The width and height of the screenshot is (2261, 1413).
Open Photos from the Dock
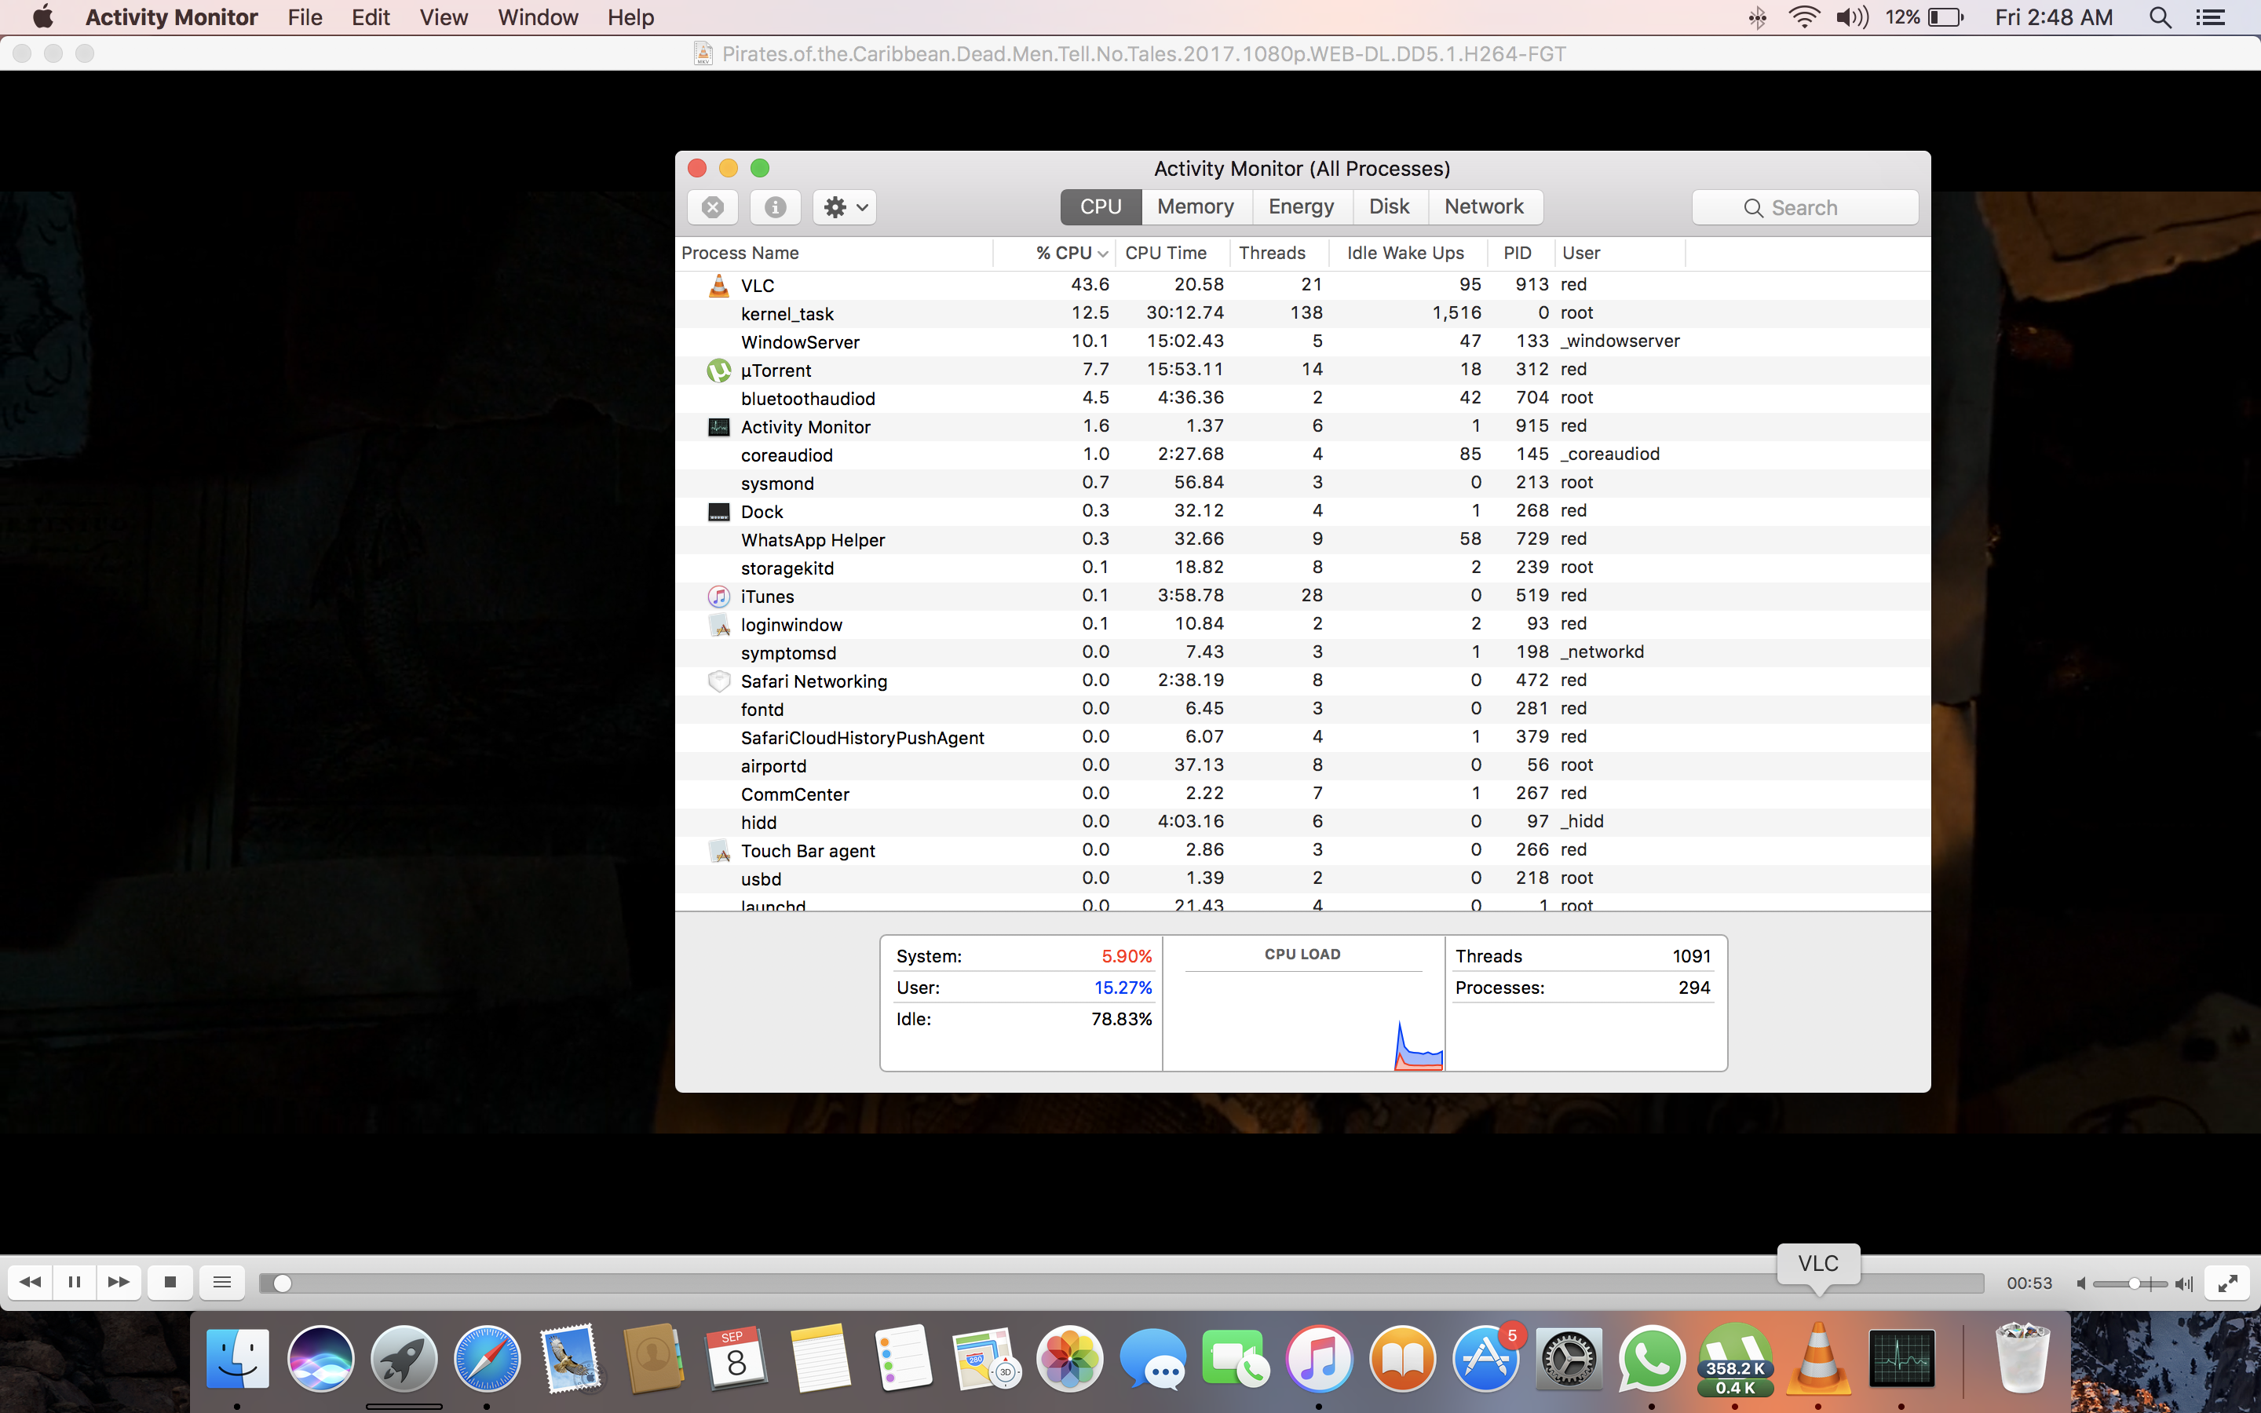pos(1068,1359)
